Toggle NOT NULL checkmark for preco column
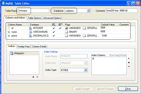 (x=54, y=36)
